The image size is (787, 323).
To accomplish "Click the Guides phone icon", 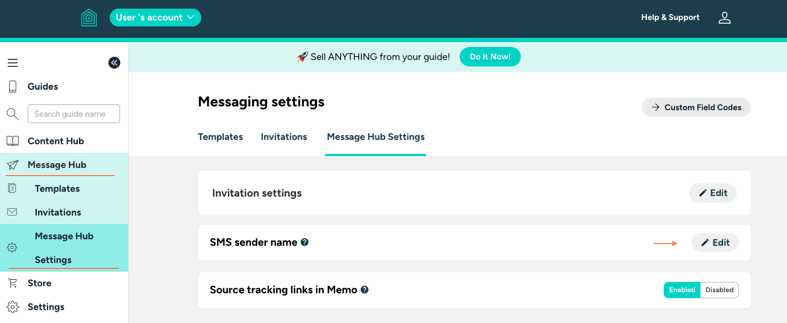I will point(12,86).
